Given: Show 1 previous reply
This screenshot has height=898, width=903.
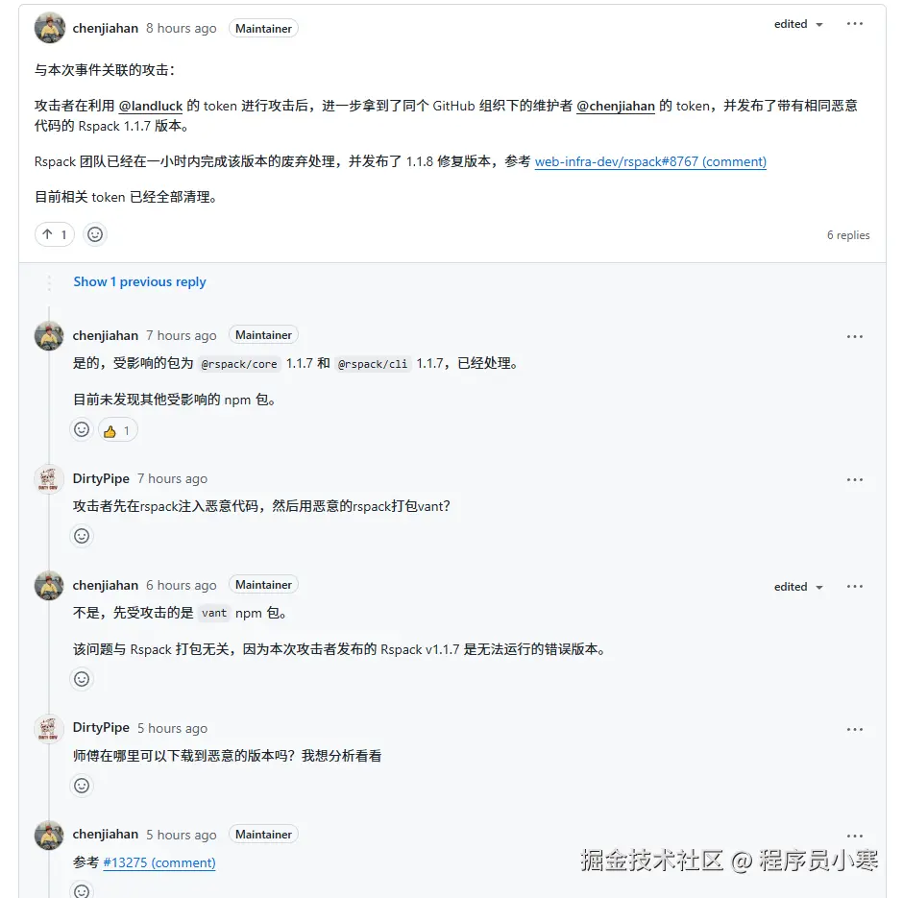Looking at the screenshot, I should (x=139, y=281).
